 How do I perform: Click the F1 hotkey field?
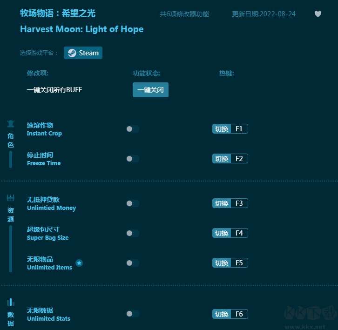coord(239,129)
